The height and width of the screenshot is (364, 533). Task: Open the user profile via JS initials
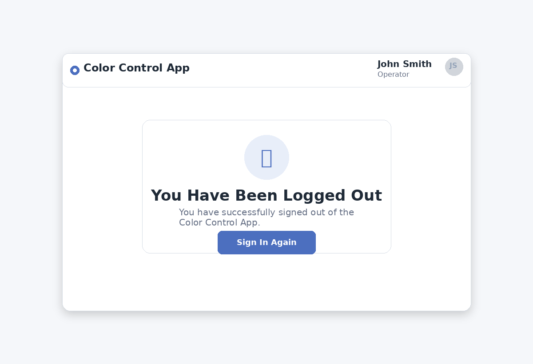tap(454, 67)
